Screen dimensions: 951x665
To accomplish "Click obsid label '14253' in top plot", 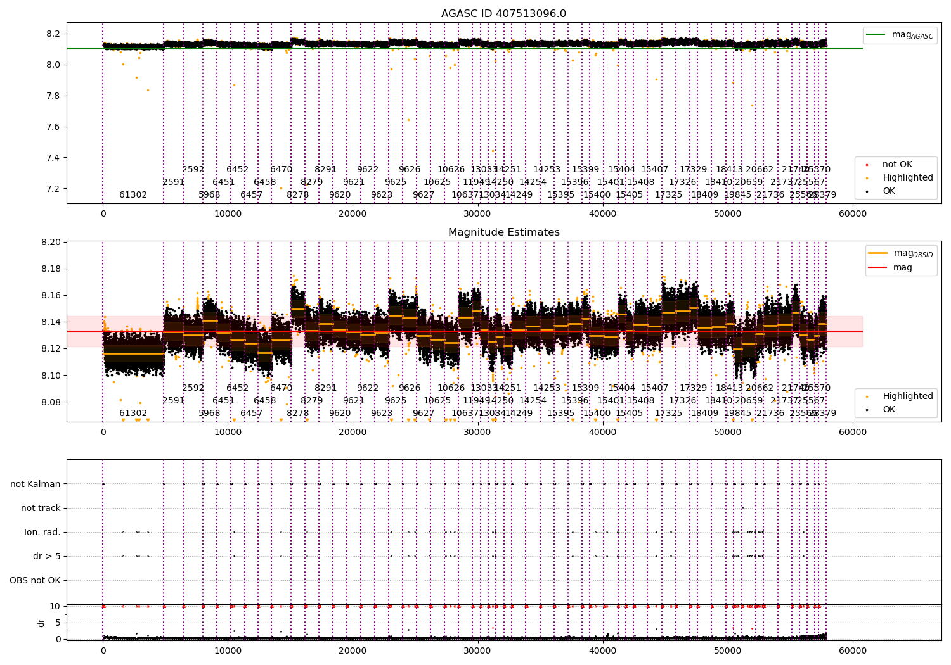I will [547, 170].
